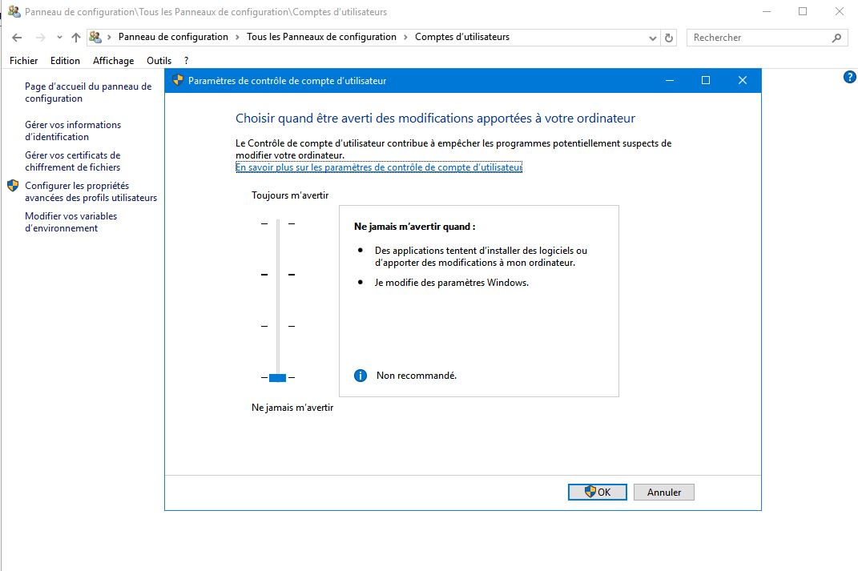
Task: Open Page d'accueil du panneau de configuration
Action: pyautogui.click(x=88, y=92)
